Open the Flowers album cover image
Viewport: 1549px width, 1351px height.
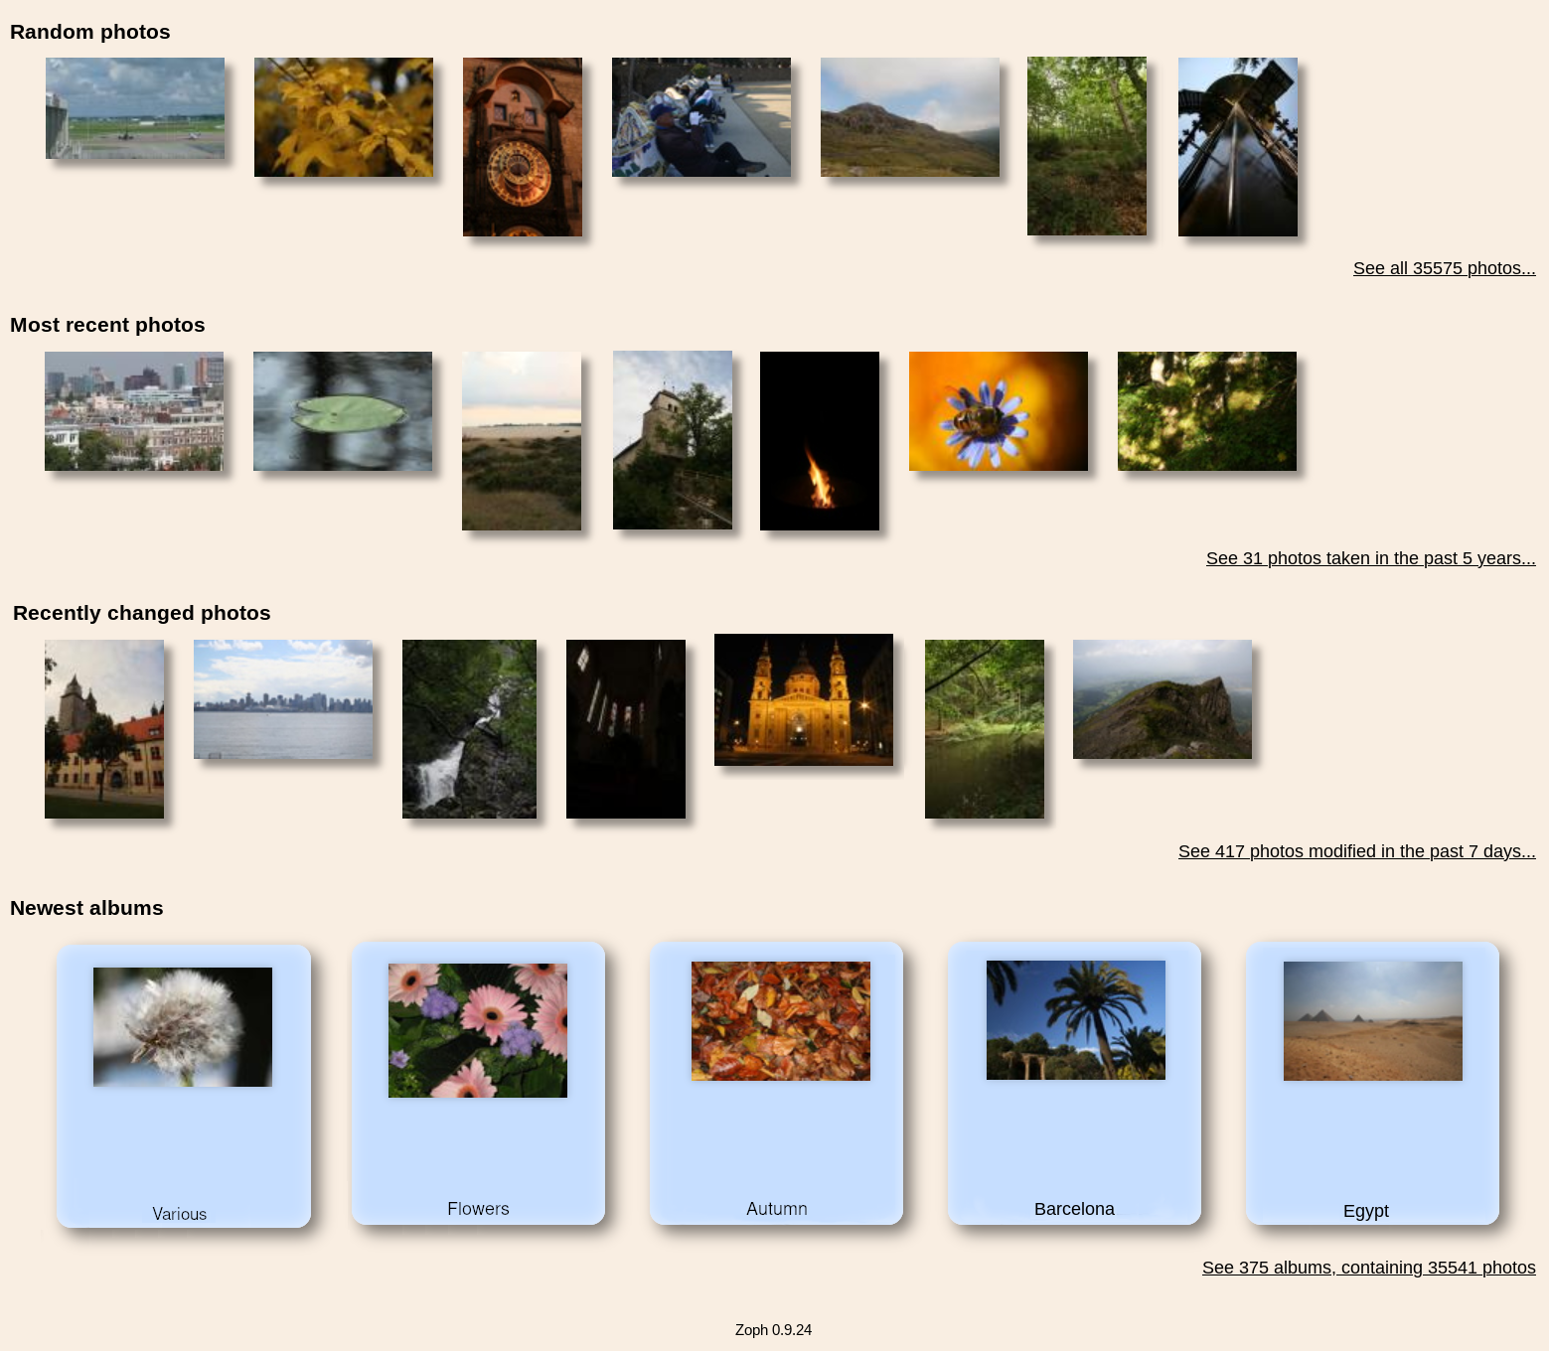coord(478,1030)
